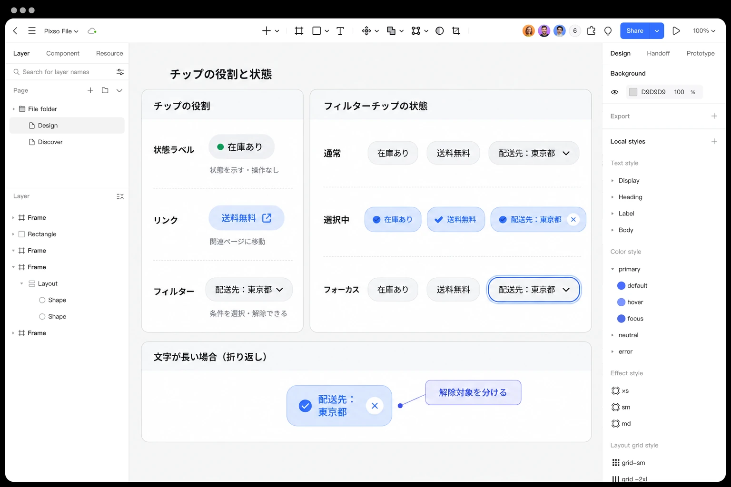Viewport: 731px width, 487px height.
Task: Select the grid-sm layout grid style
Action: [628, 463]
